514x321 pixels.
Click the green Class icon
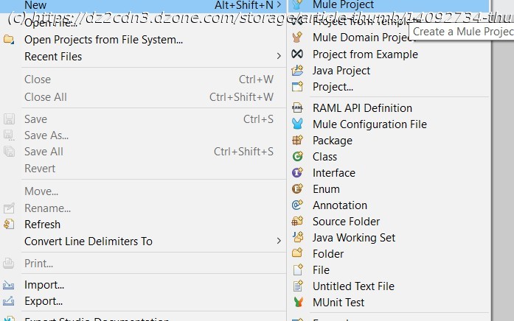coord(297,156)
